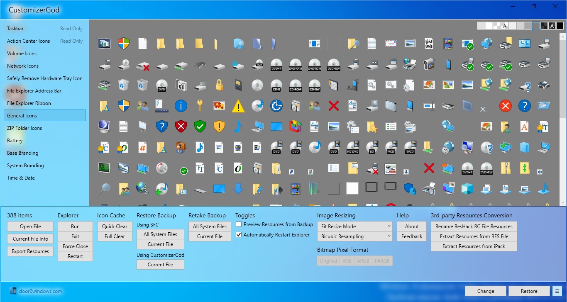Select the green shield with checkmark icon
The width and height of the screenshot is (567, 302).
coord(200,127)
